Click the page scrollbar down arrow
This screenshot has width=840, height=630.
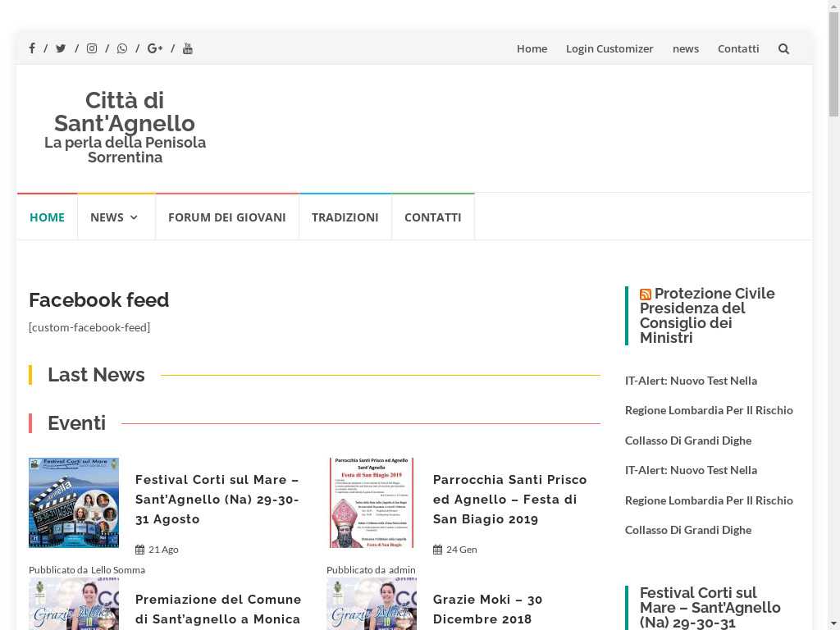(833, 623)
